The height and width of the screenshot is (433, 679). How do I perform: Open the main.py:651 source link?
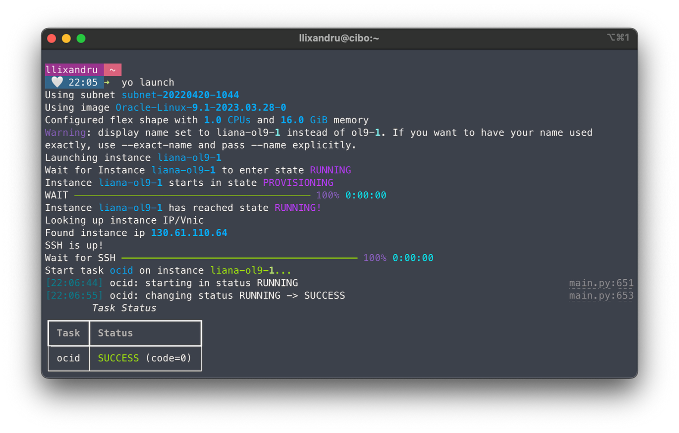[600, 283]
